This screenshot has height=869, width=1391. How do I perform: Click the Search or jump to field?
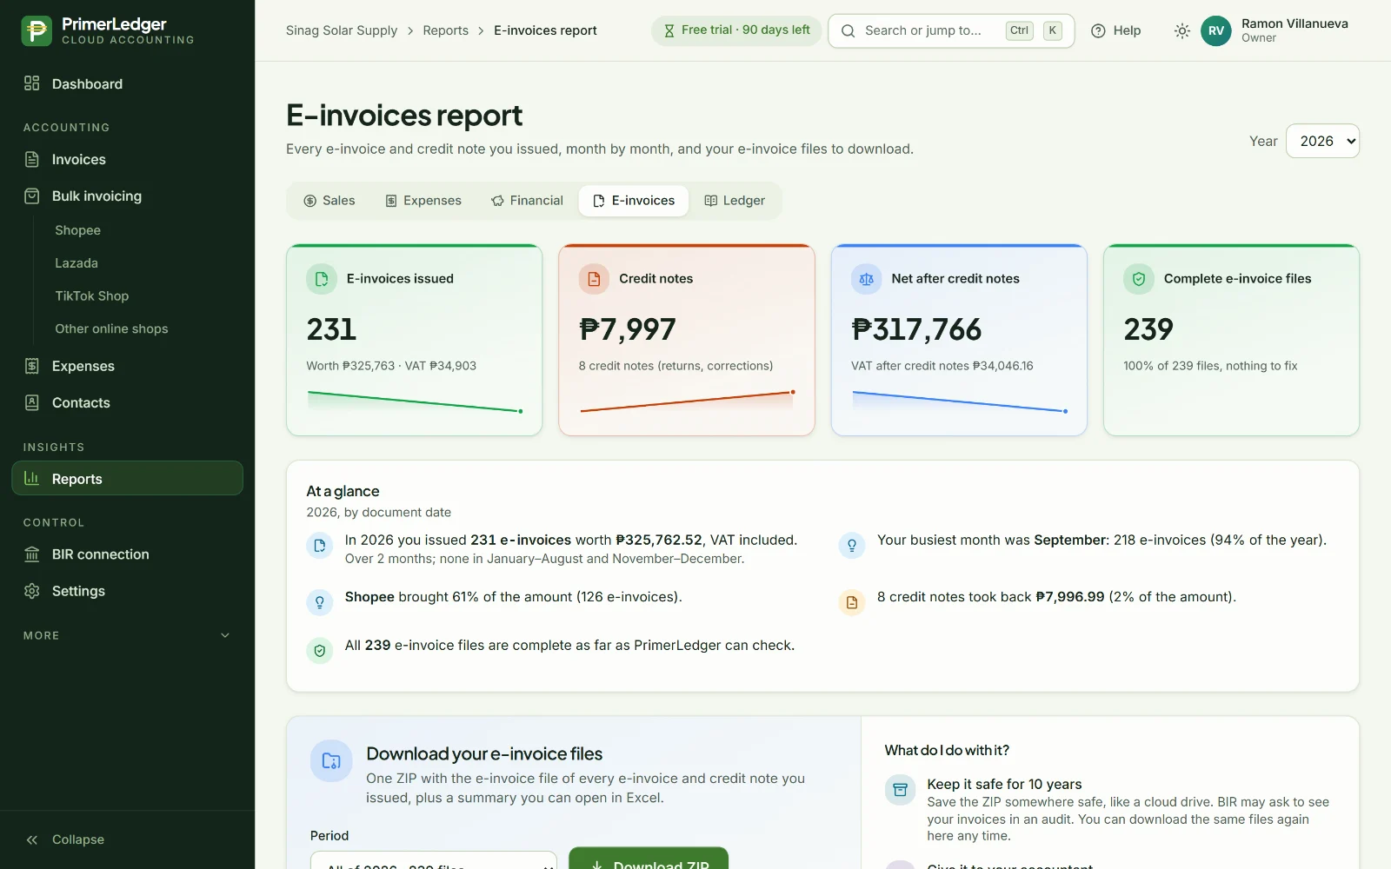(951, 30)
